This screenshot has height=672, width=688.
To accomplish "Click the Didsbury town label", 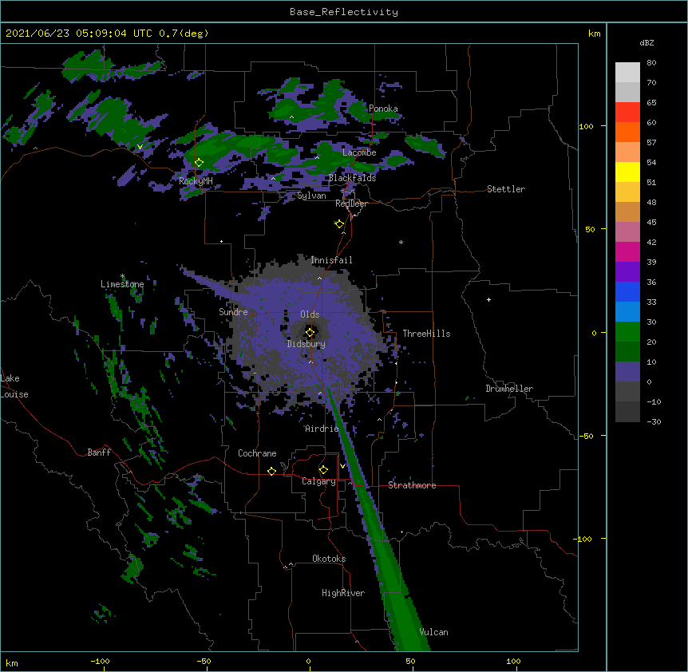I will [x=306, y=344].
